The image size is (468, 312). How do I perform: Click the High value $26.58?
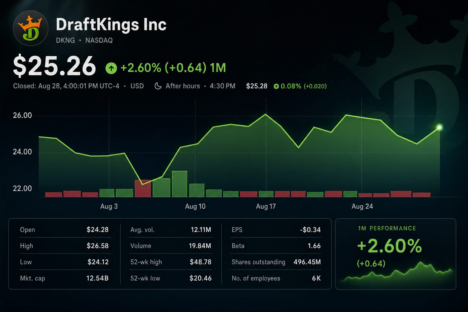click(x=97, y=246)
